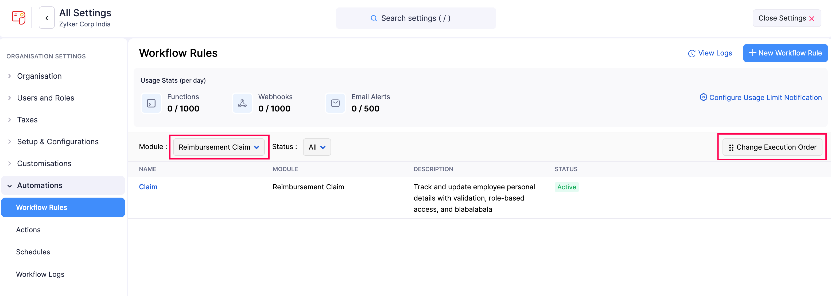This screenshot has width=831, height=296.
Task: Open Workflow Logs in the sidebar
Action: (x=40, y=274)
